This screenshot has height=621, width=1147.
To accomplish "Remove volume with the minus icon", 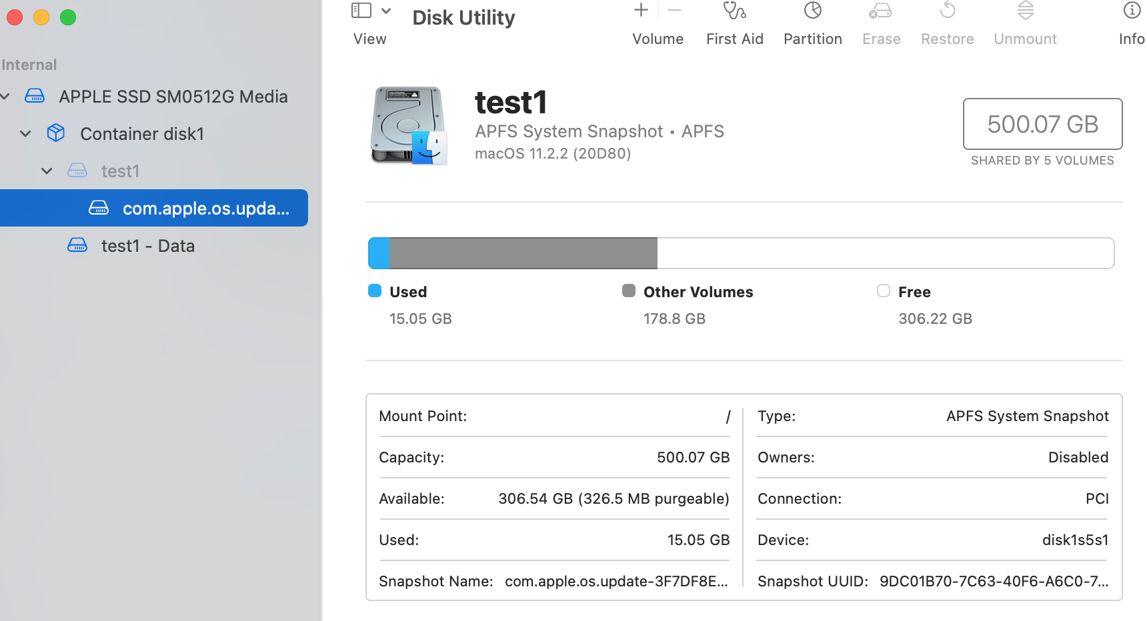I will click(675, 10).
